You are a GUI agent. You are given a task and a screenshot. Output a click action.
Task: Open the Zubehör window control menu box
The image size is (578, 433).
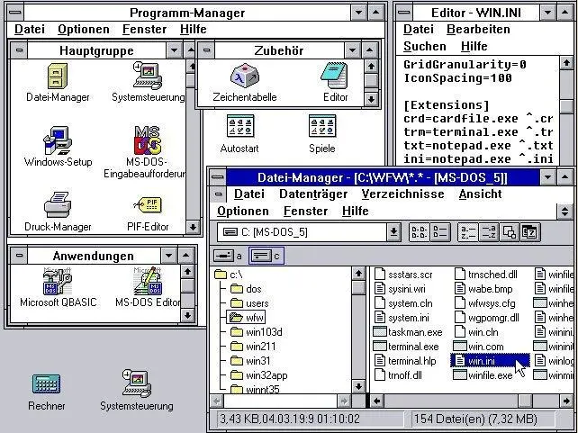[206, 50]
